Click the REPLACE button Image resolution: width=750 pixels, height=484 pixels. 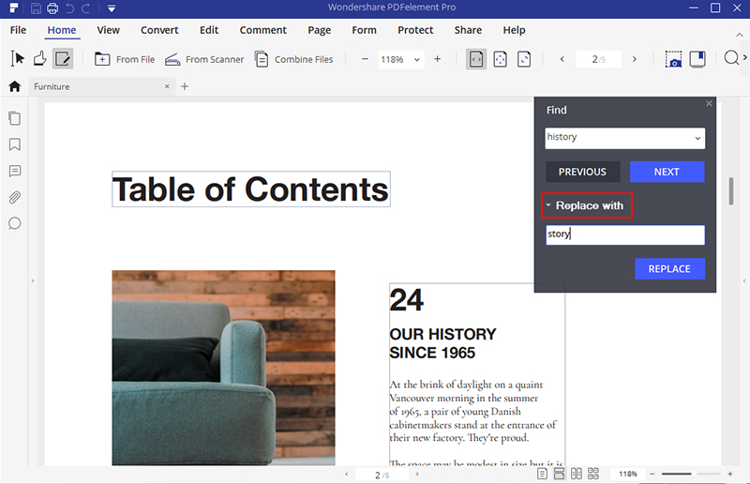(x=669, y=269)
